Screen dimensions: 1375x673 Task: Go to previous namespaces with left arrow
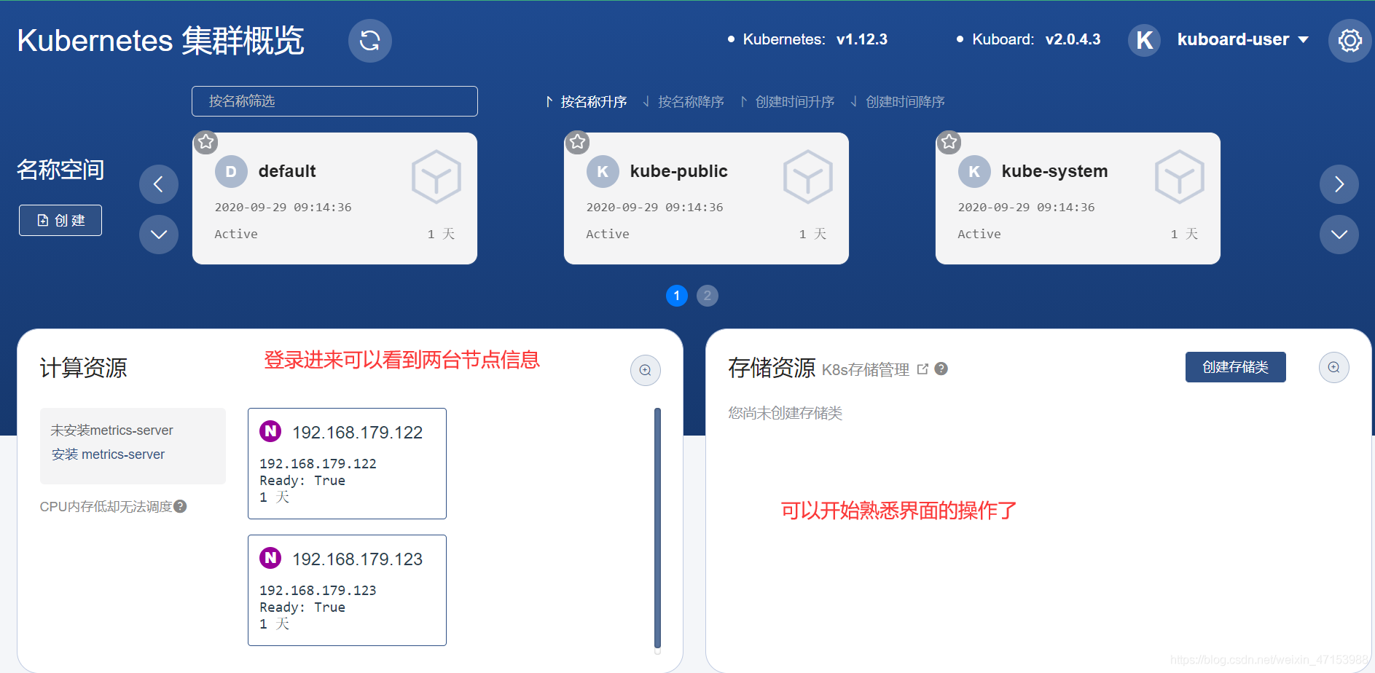159,184
